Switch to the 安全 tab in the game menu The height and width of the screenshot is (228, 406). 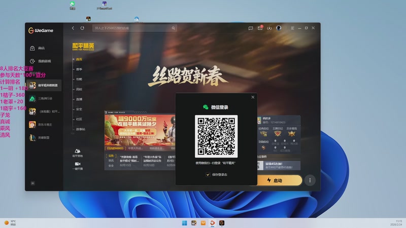(79, 109)
